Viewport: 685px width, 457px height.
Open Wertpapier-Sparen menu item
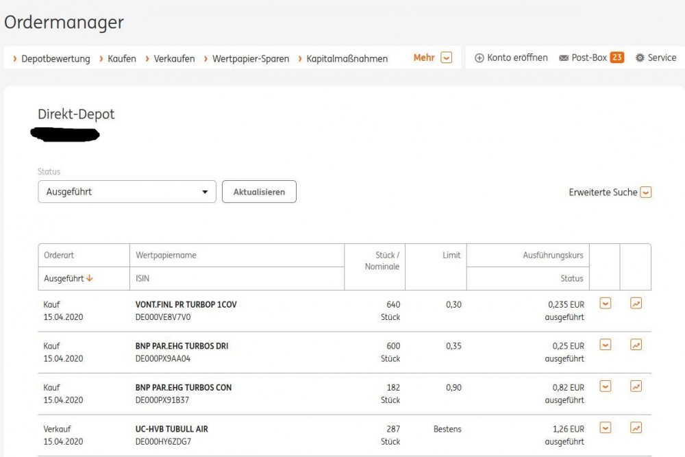250,59
